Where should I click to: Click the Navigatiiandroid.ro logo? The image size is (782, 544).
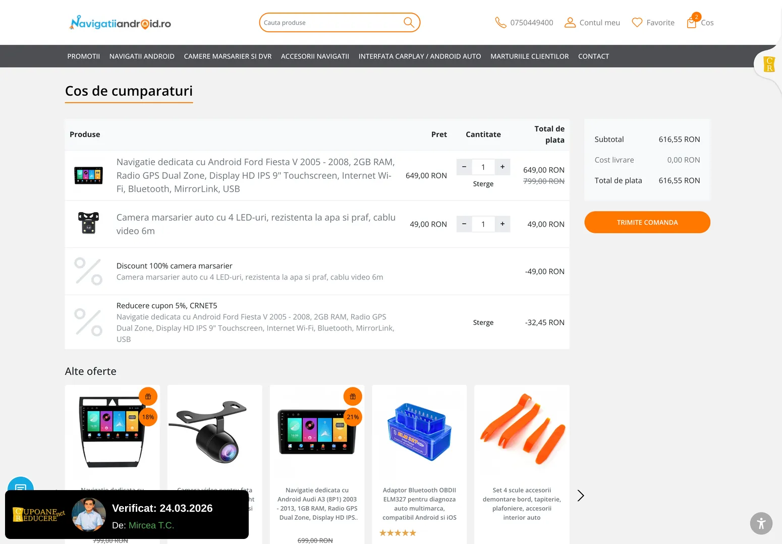[x=121, y=23]
